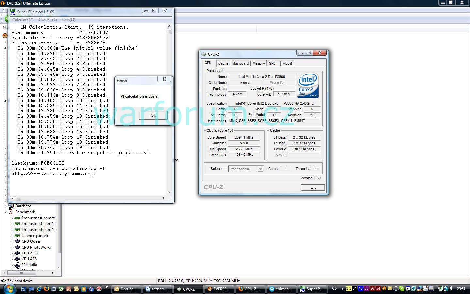This screenshot has width=470, height=294.
Task: Launch the orange media player Quick Launch icon
Action: click(84, 289)
